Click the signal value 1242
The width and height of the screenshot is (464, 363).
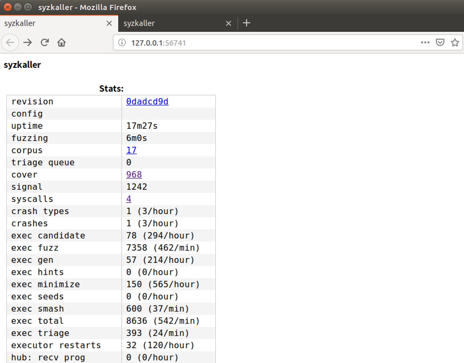[x=137, y=187]
